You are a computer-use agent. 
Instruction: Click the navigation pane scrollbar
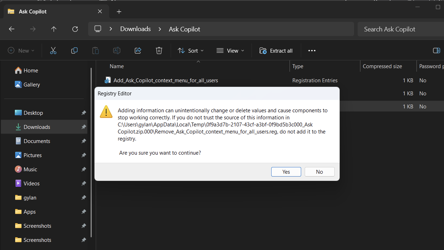(91, 153)
